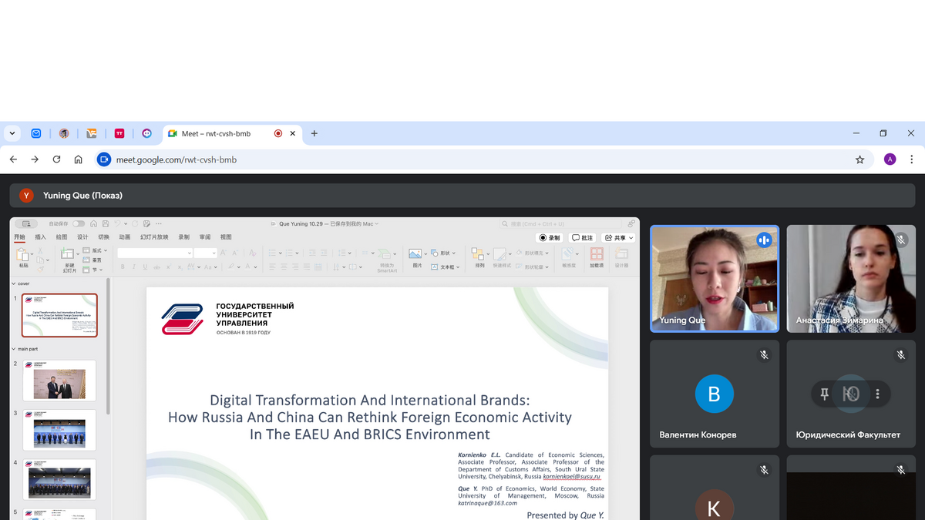
Task: Open the 设计 (Design) ribbon tab
Action: click(x=82, y=237)
